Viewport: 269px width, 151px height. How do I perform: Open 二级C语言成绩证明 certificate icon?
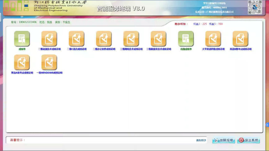point(76,39)
